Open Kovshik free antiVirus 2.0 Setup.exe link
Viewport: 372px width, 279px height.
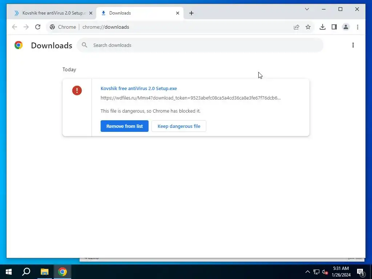click(x=138, y=89)
